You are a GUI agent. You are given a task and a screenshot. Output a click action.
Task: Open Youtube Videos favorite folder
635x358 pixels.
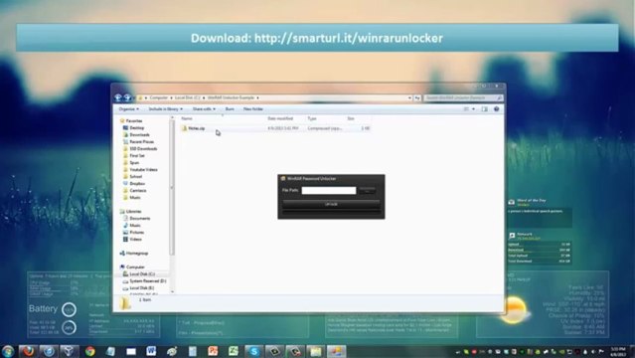pos(143,169)
